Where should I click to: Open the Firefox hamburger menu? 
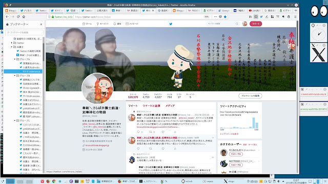295,17
